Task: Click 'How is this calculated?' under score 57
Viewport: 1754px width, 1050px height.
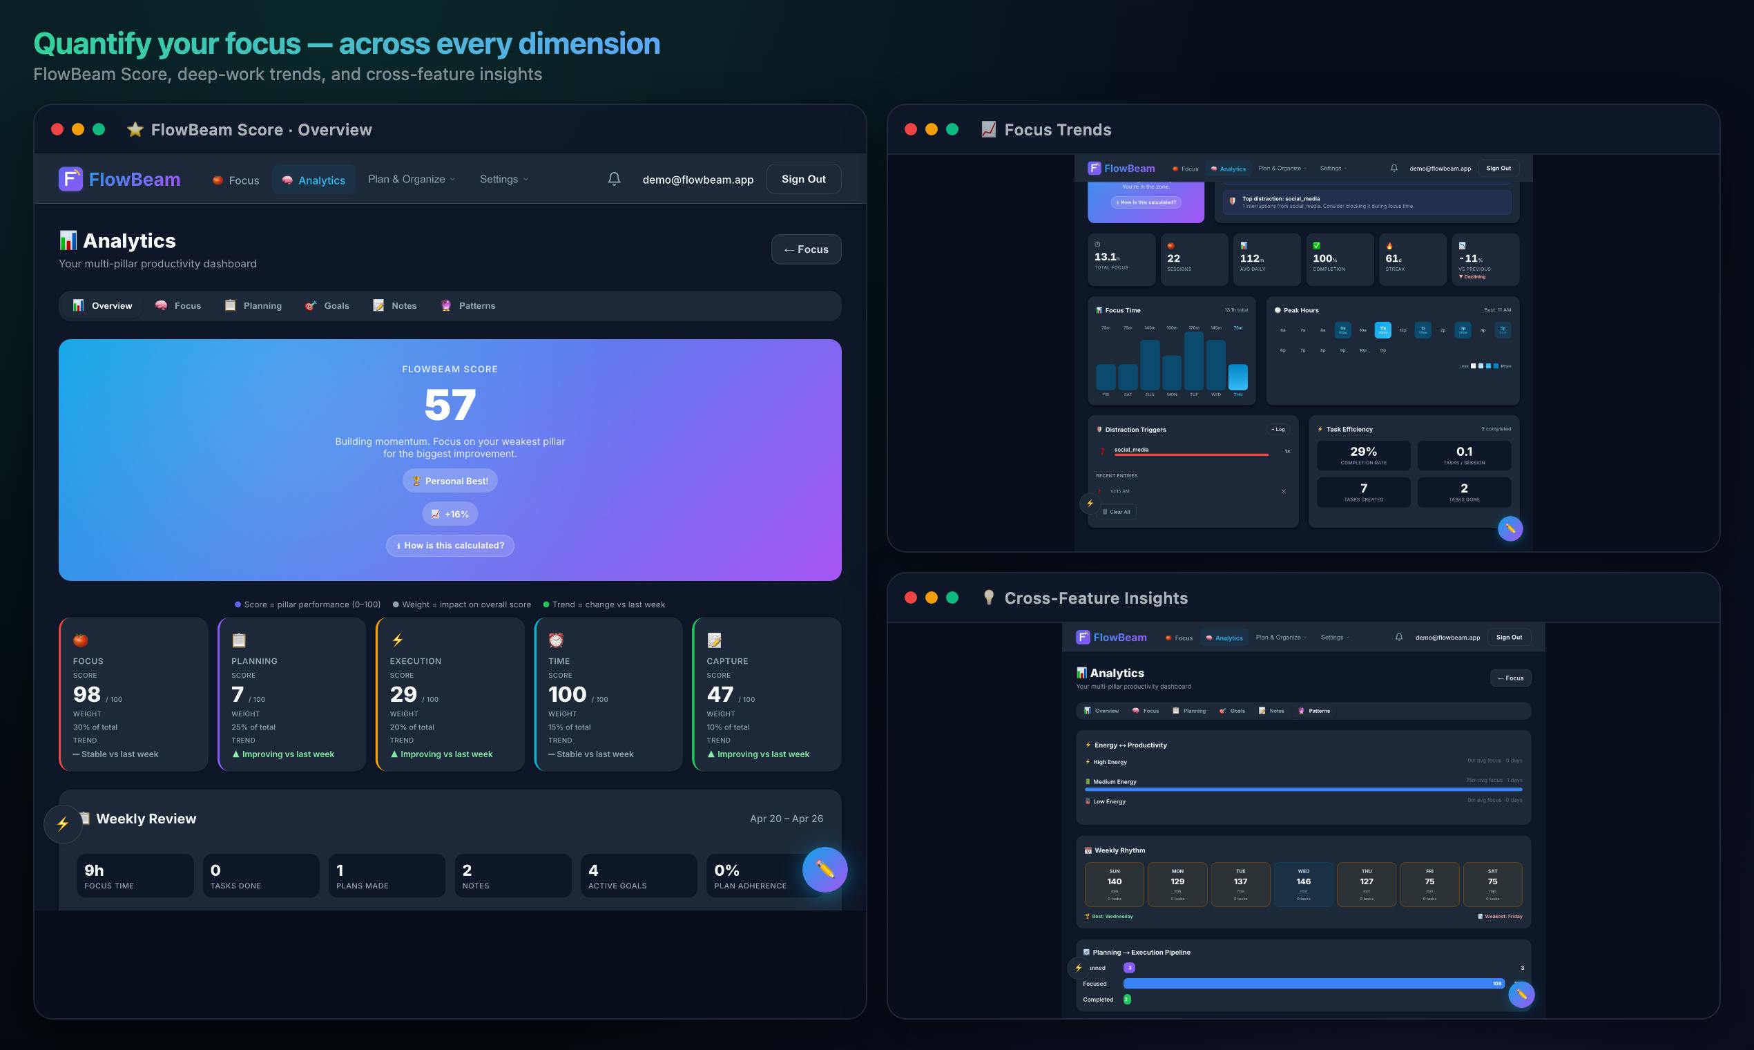Action: point(450,546)
